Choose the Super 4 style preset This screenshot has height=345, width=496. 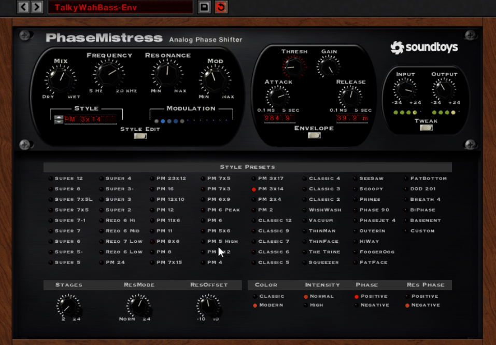click(x=116, y=178)
